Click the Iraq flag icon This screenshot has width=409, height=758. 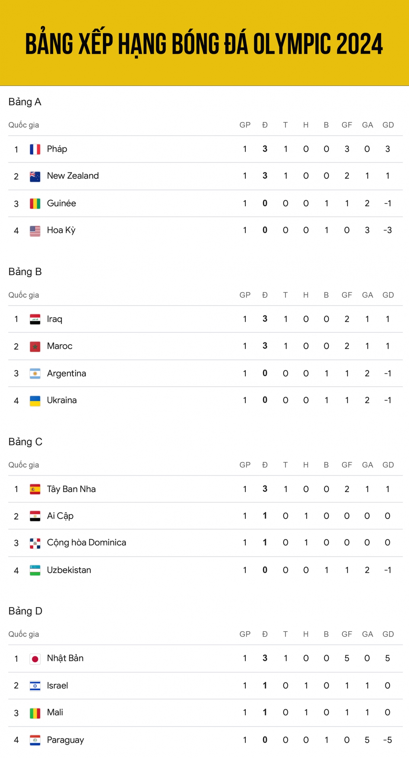35,319
